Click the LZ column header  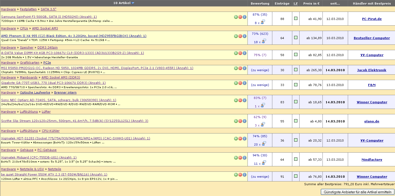296,4
